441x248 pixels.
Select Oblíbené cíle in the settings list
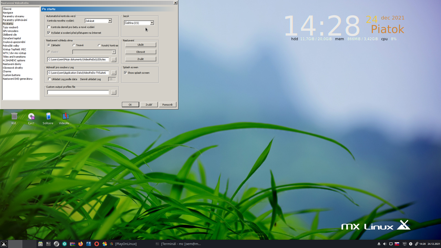(10, 35)
